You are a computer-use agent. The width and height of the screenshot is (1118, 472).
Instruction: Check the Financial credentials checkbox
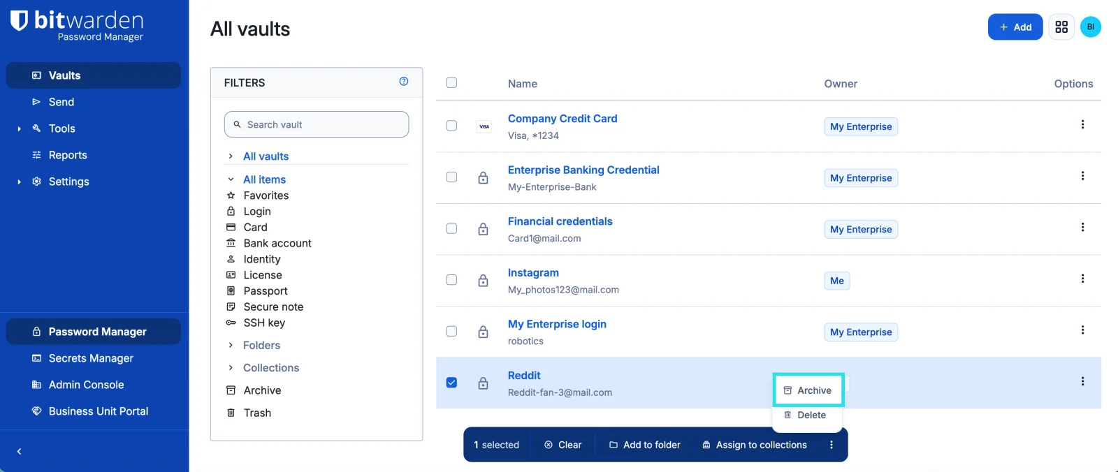(451, 228)
